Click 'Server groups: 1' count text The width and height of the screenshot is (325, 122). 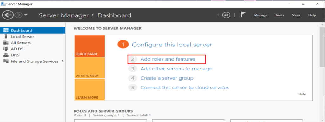pyautogui.click(x=106, y=115)
